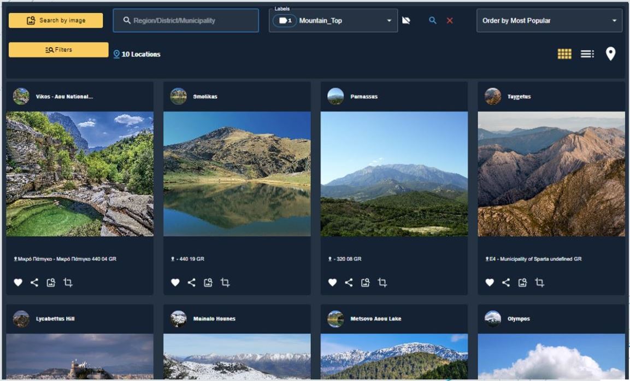Click the Olympos avatar thumbnail

coord(493,319)
